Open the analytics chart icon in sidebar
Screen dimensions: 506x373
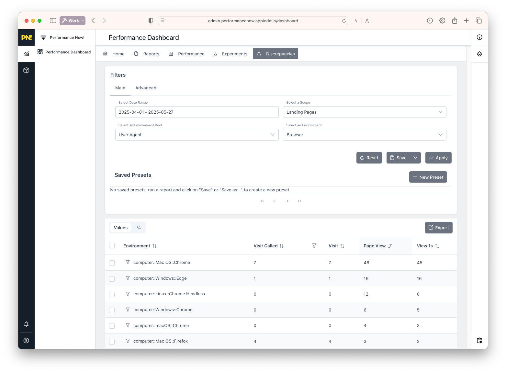coord(27,54)
